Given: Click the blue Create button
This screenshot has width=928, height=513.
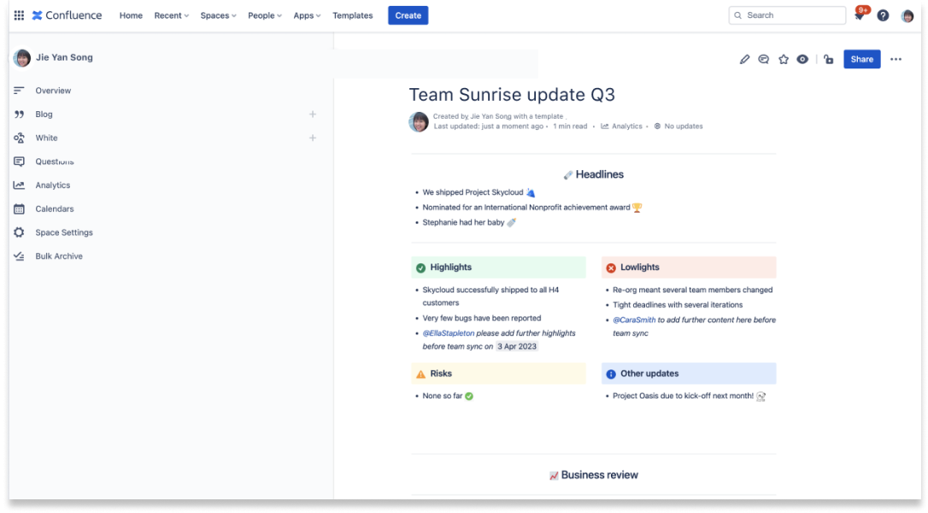Looking at the screenshot, I should pos(408,15).
